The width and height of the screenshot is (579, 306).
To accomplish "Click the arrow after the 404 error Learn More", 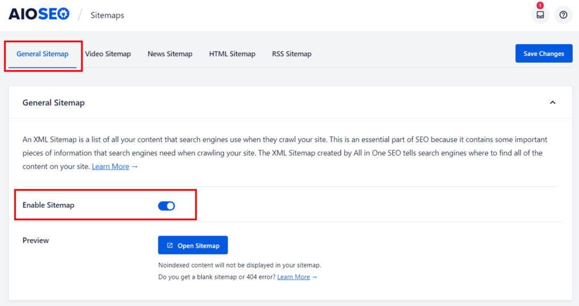I will 314,277.
